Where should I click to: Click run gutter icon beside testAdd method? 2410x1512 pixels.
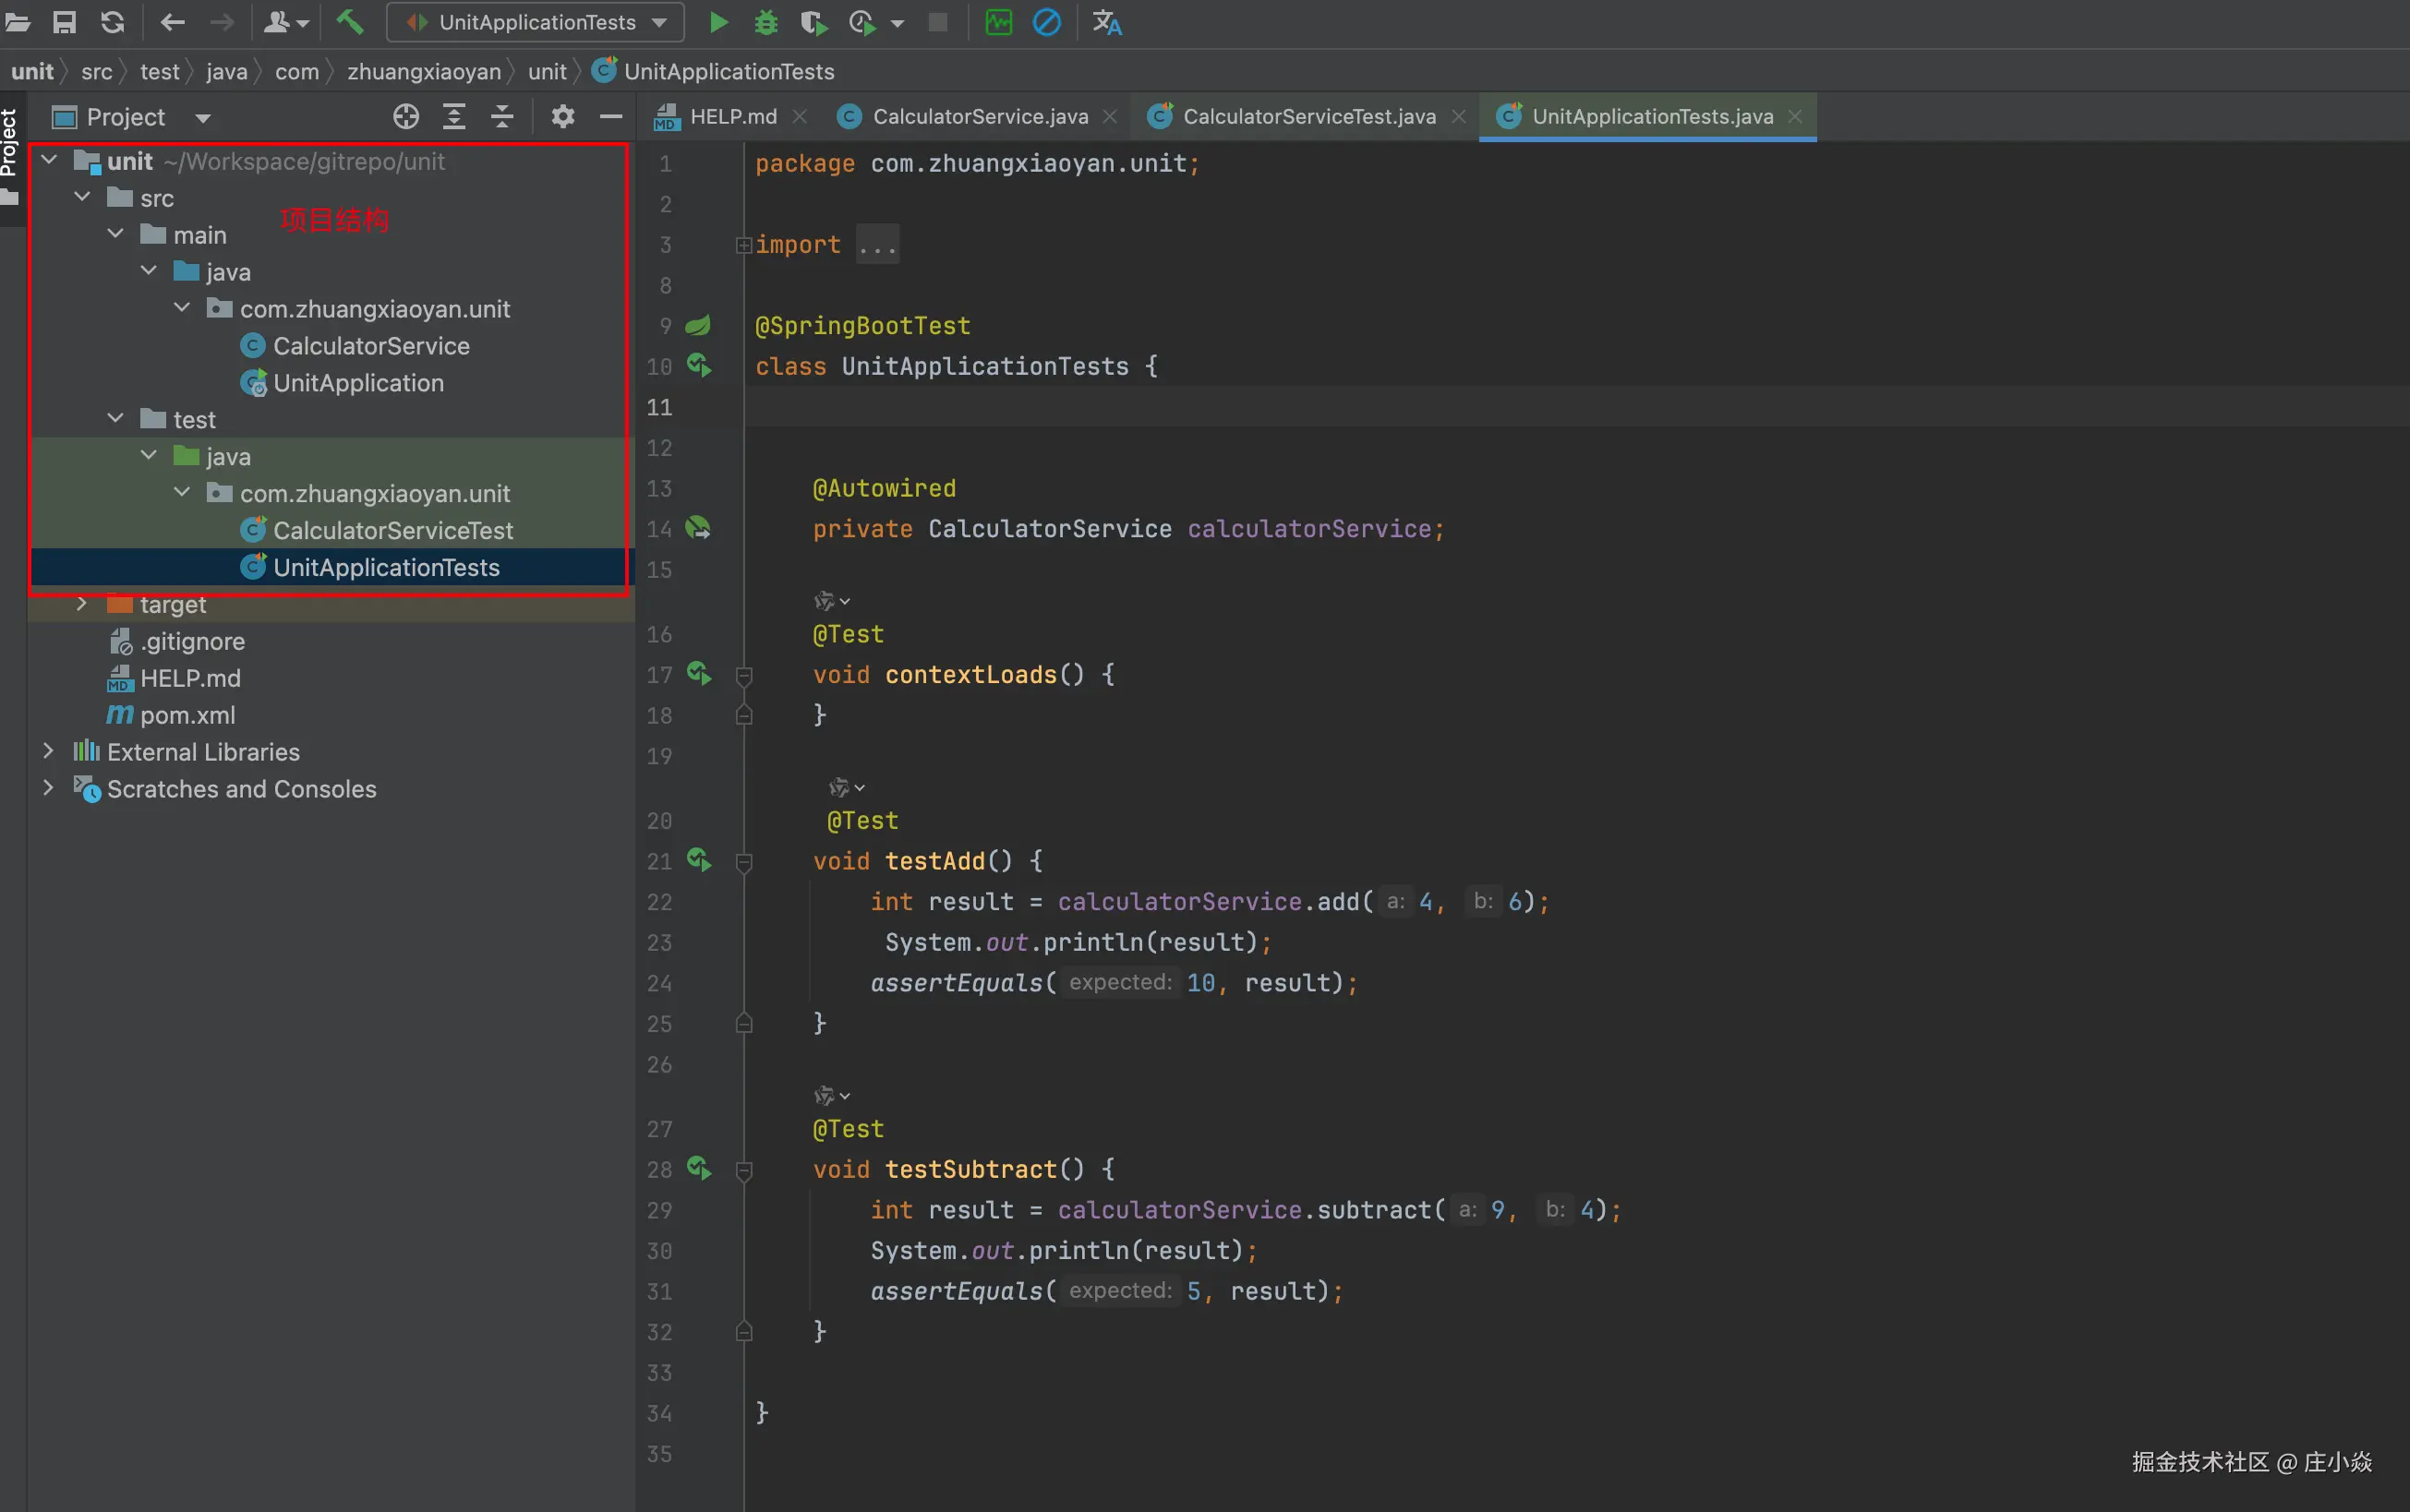(699, 860)
